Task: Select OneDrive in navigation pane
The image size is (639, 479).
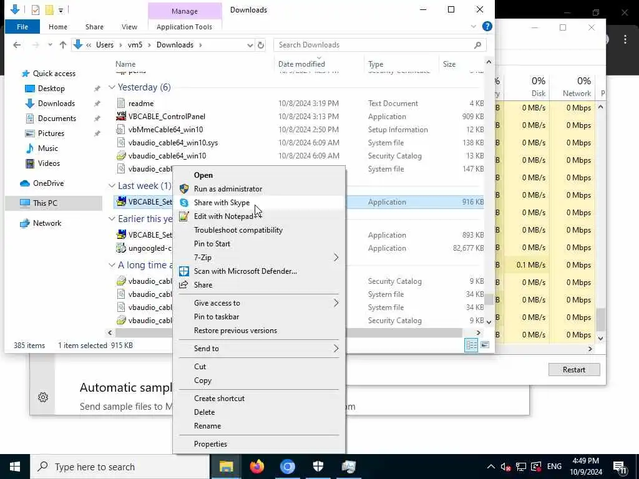Action: (48, 183)
